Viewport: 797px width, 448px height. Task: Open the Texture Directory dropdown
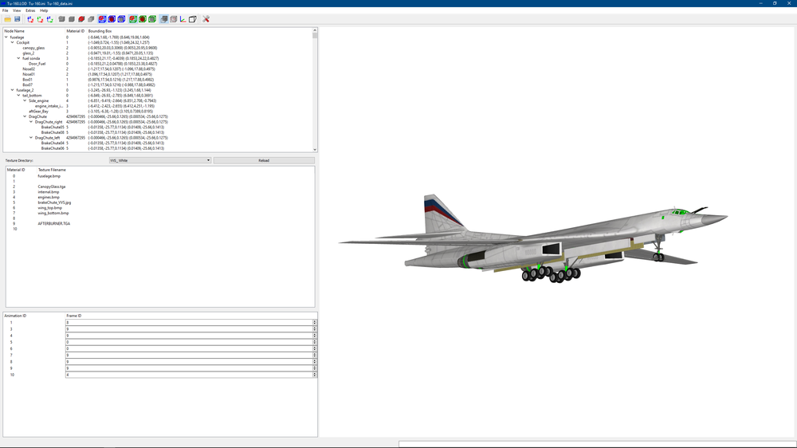pyautogui.click(x=160, y=160)
